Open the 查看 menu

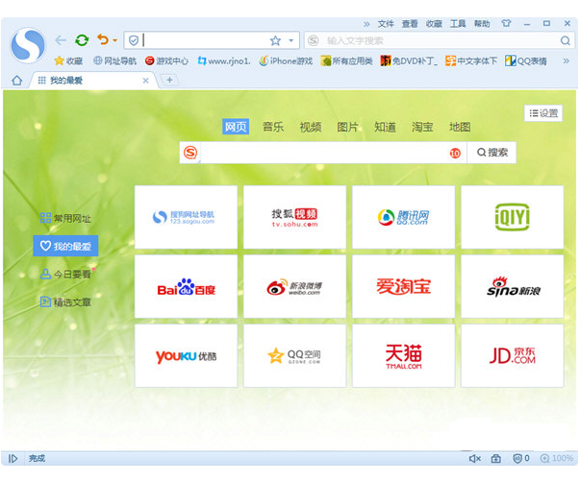click(x=410, y=24)
